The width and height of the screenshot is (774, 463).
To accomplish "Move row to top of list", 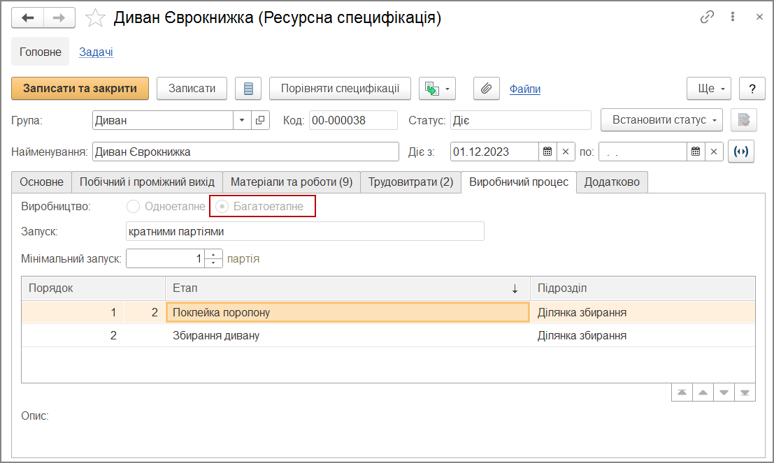I will pyautogui.click(x=680, y=392).
